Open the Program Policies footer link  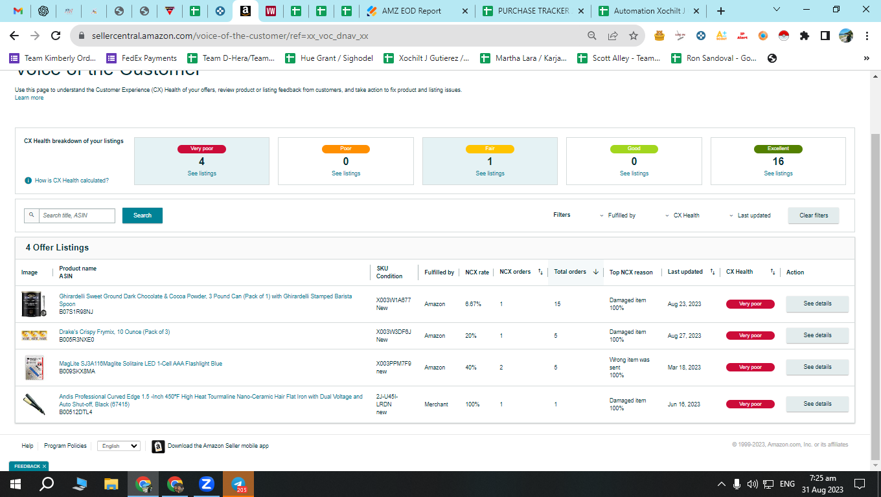click(65, 446)
